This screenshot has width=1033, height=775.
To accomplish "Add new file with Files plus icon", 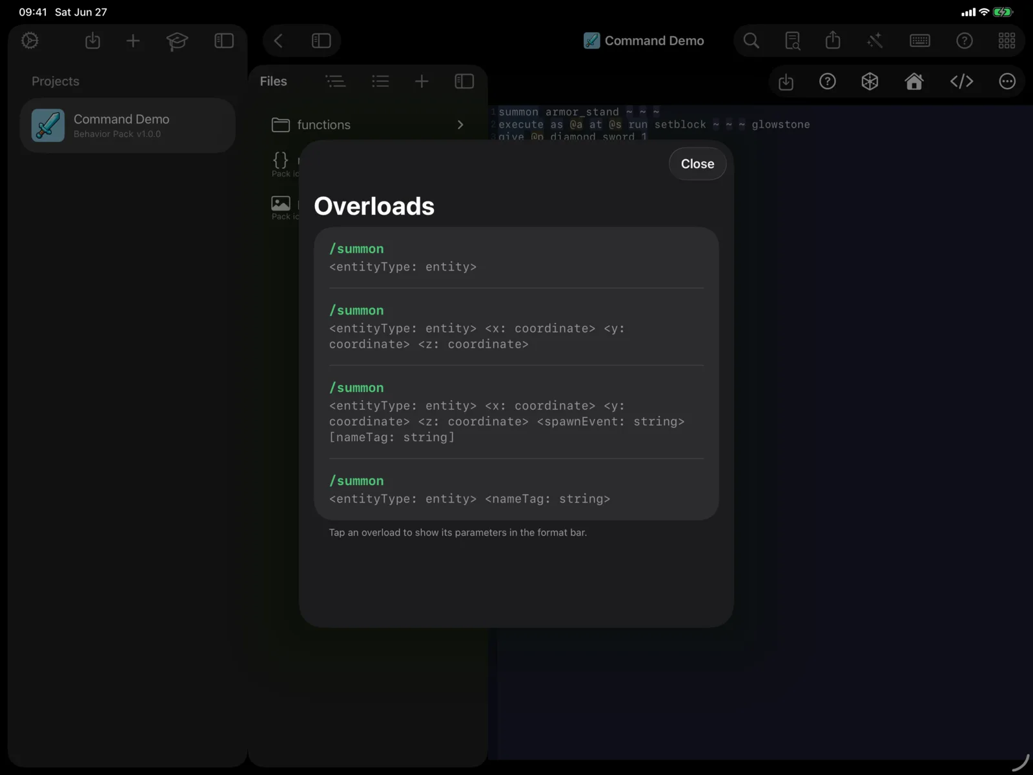I will pos(422,81).
